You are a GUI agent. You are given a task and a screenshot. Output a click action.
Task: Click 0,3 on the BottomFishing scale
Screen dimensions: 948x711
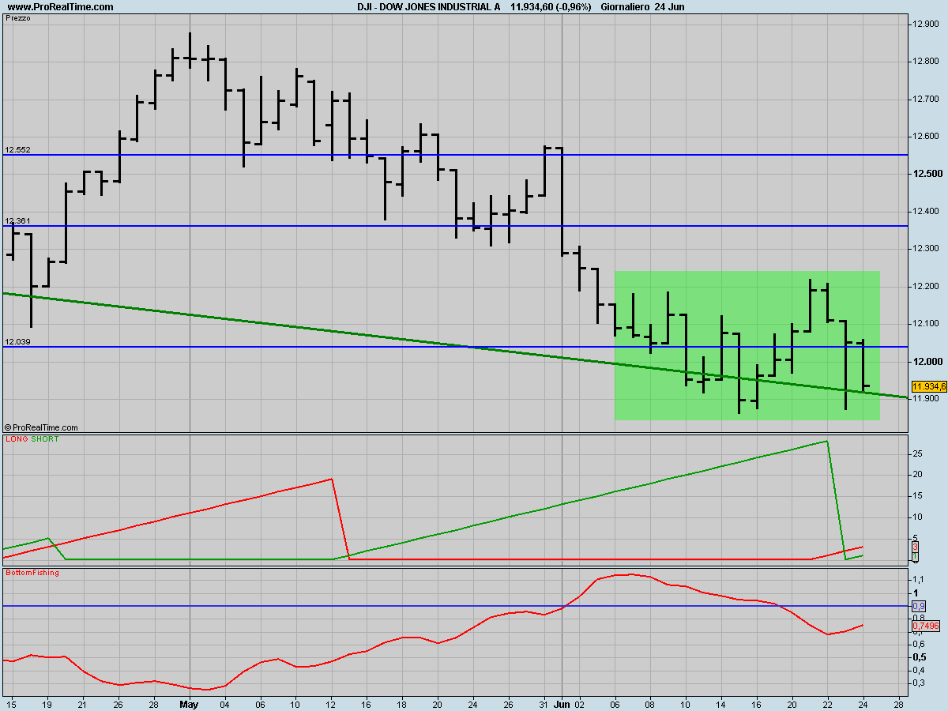[x=918, y=683]
